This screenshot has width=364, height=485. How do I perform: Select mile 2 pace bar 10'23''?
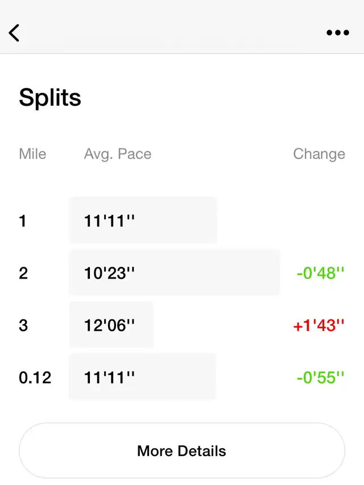click(174, 272)
